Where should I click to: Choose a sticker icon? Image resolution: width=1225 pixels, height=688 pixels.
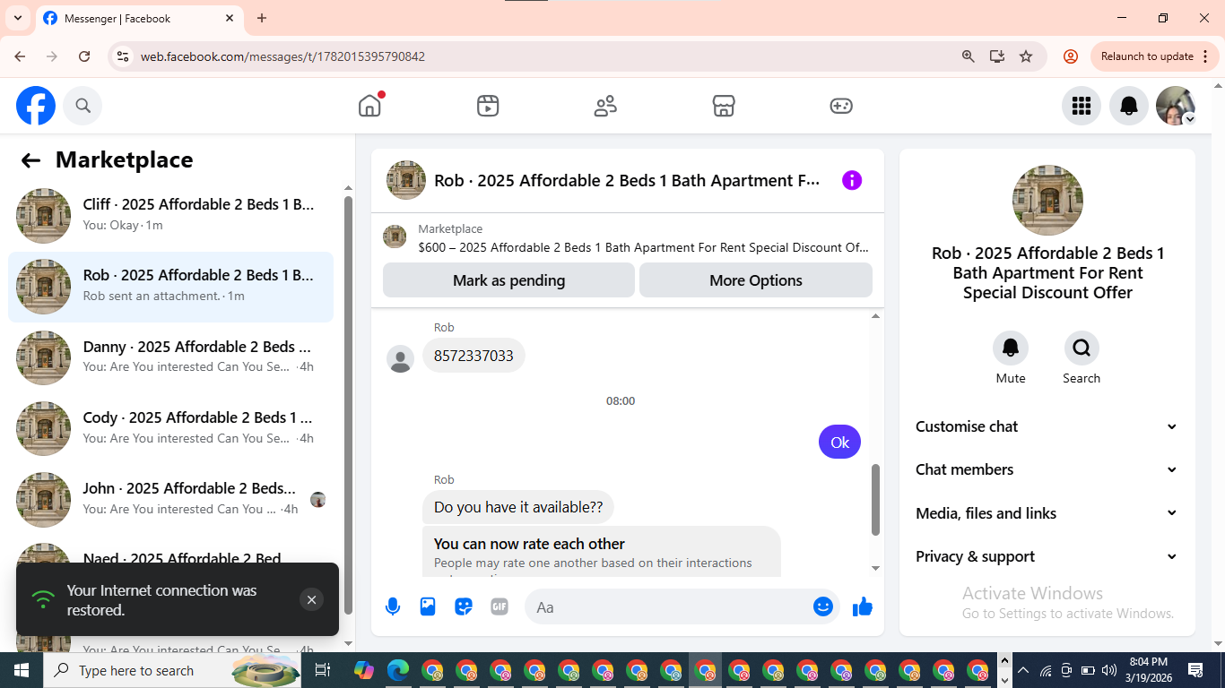(464, 606)
